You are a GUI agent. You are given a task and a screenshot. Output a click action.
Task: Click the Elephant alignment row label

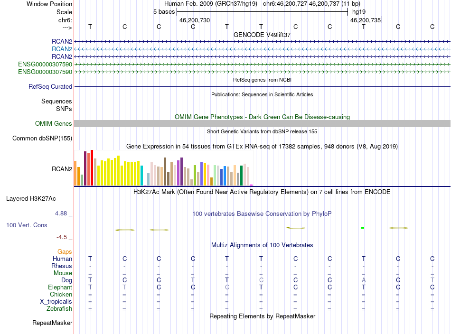click(60, 287)
